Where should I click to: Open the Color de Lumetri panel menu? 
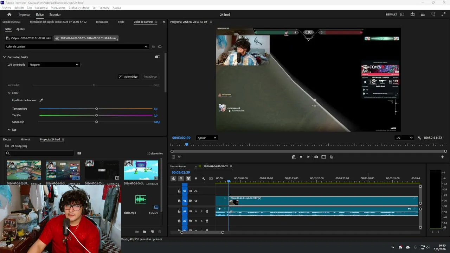[156, 22]
